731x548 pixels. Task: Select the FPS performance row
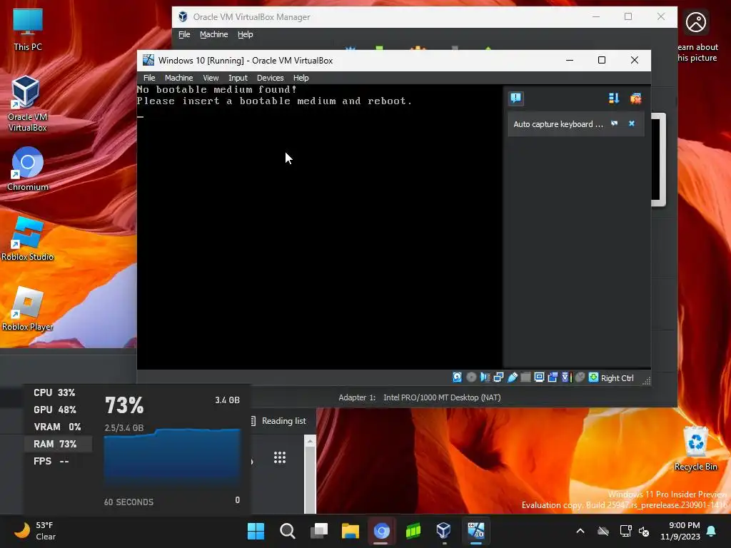pos(58,462)
